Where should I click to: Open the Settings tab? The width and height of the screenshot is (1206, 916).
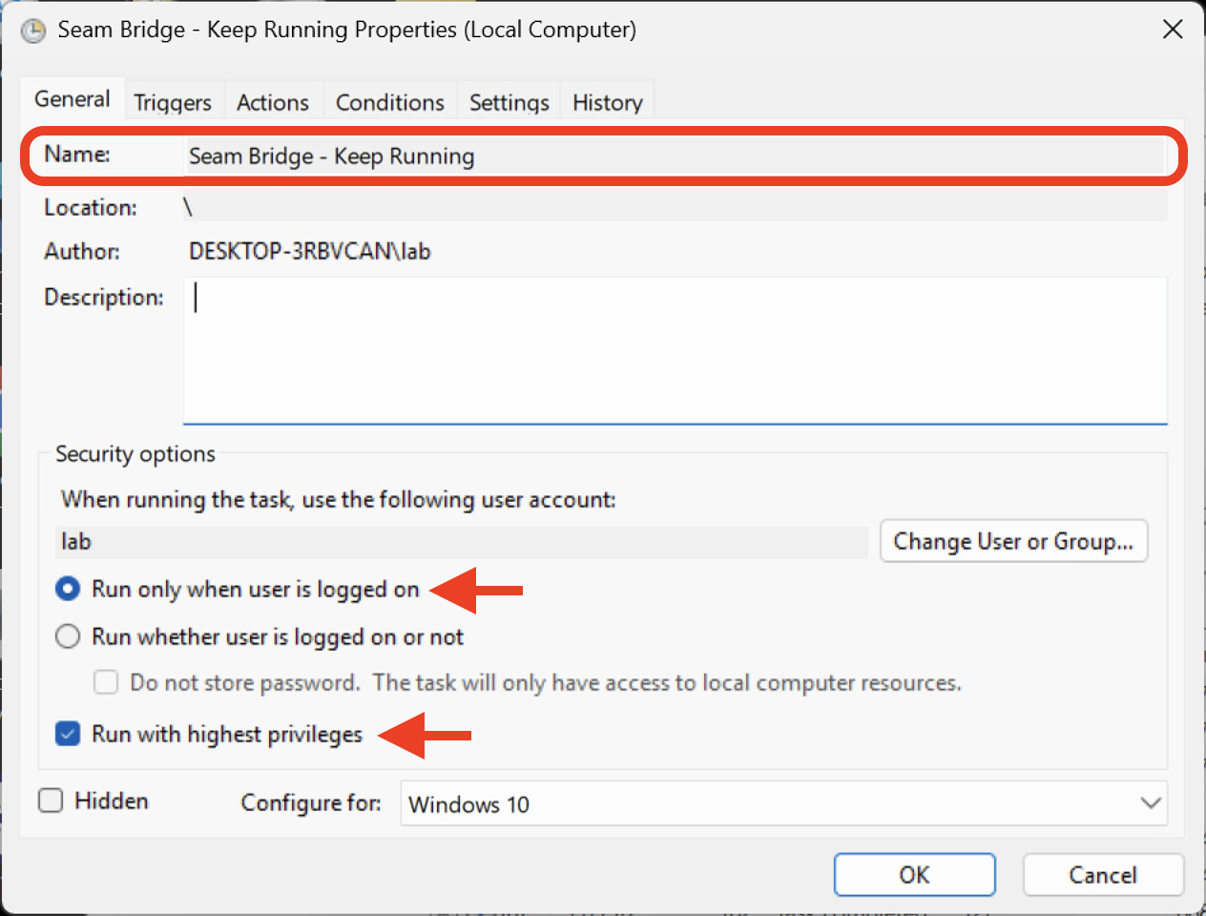[x=509, y=102]
